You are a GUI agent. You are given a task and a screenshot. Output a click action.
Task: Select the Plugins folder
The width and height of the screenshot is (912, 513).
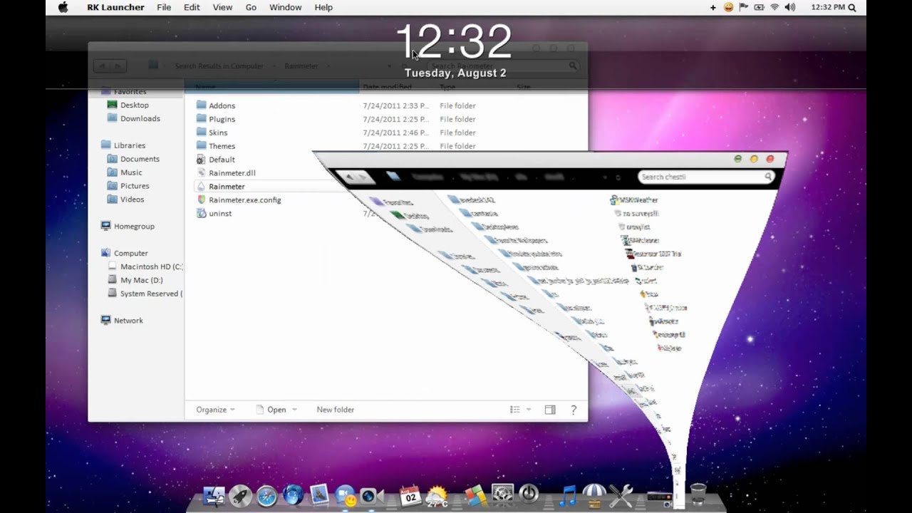(x=216, y=119)
